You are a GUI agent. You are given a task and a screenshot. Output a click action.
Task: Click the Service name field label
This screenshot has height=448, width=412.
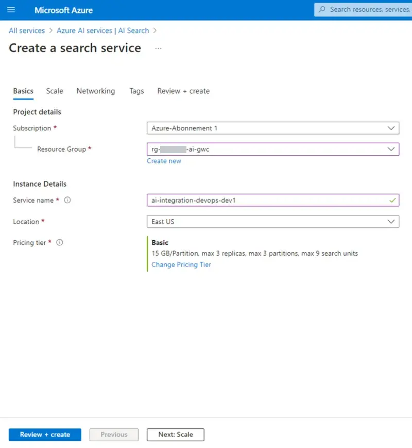pyautogui.click(x=33, y=201)
